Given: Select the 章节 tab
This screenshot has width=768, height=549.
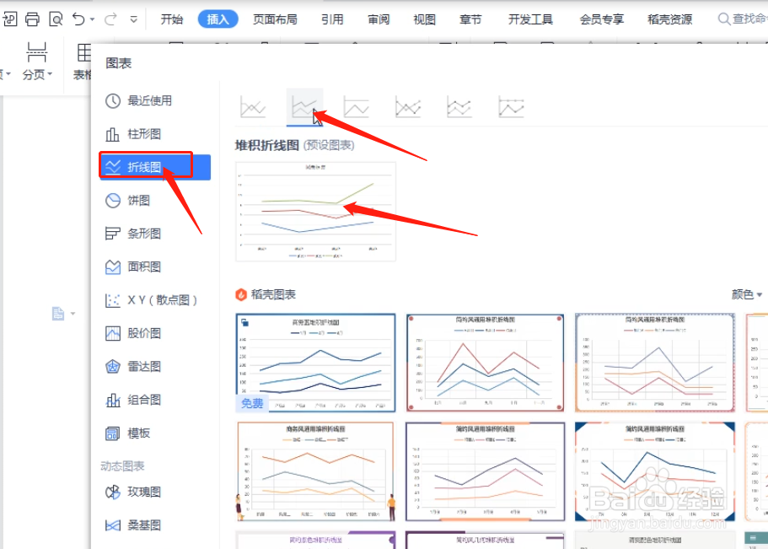Looking at the screenshot, I should (x=470, y=19).
